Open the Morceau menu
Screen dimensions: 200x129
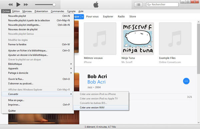27,11
